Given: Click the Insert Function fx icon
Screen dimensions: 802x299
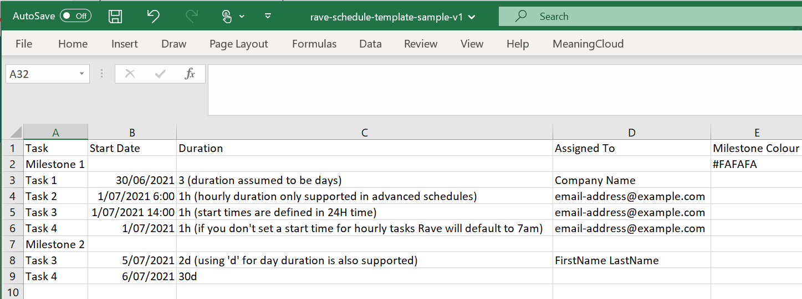Looking at the screenshot, I should coord(190,74).
